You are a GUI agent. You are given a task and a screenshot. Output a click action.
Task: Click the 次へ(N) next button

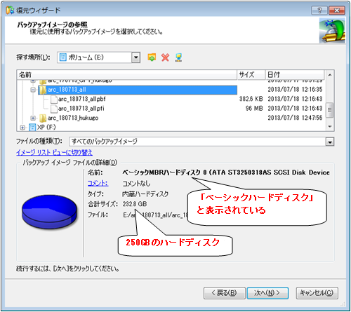267,293
